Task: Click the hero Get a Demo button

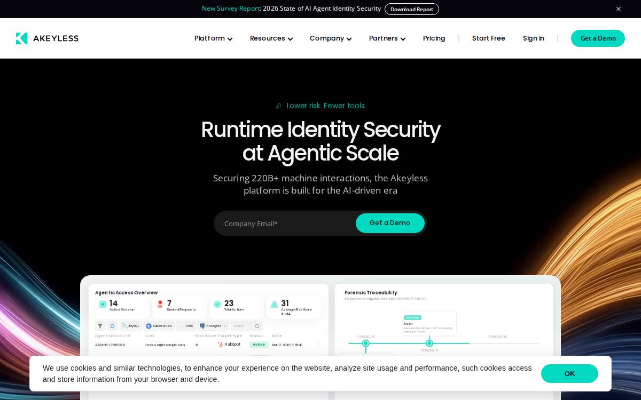Action: pyautogui.click(x=390, y=223)
